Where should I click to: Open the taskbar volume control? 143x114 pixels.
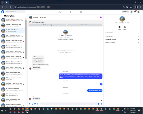click(x=128, y=109)
